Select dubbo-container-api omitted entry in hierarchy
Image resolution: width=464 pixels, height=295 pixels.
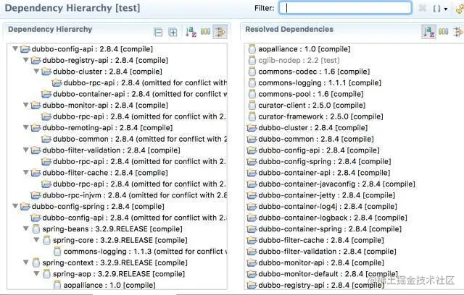pos(134,94)
